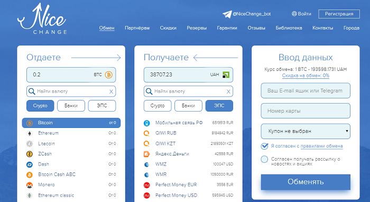This screenshot has width=370, height=202.
Task: Click the ZCash coin icon
Action: (30, 154)
